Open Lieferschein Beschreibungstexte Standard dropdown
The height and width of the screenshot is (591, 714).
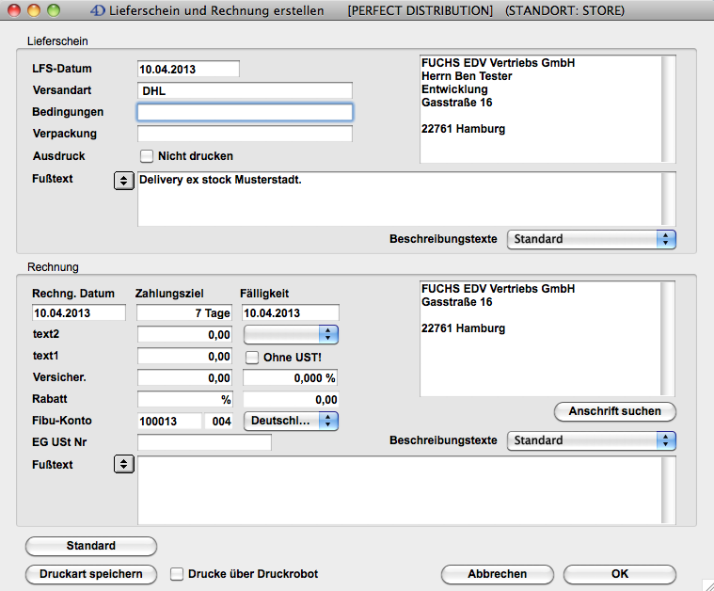[x=591, y=239]
